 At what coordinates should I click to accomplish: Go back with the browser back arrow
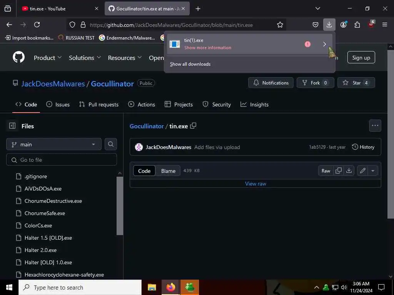click(9, 25)
